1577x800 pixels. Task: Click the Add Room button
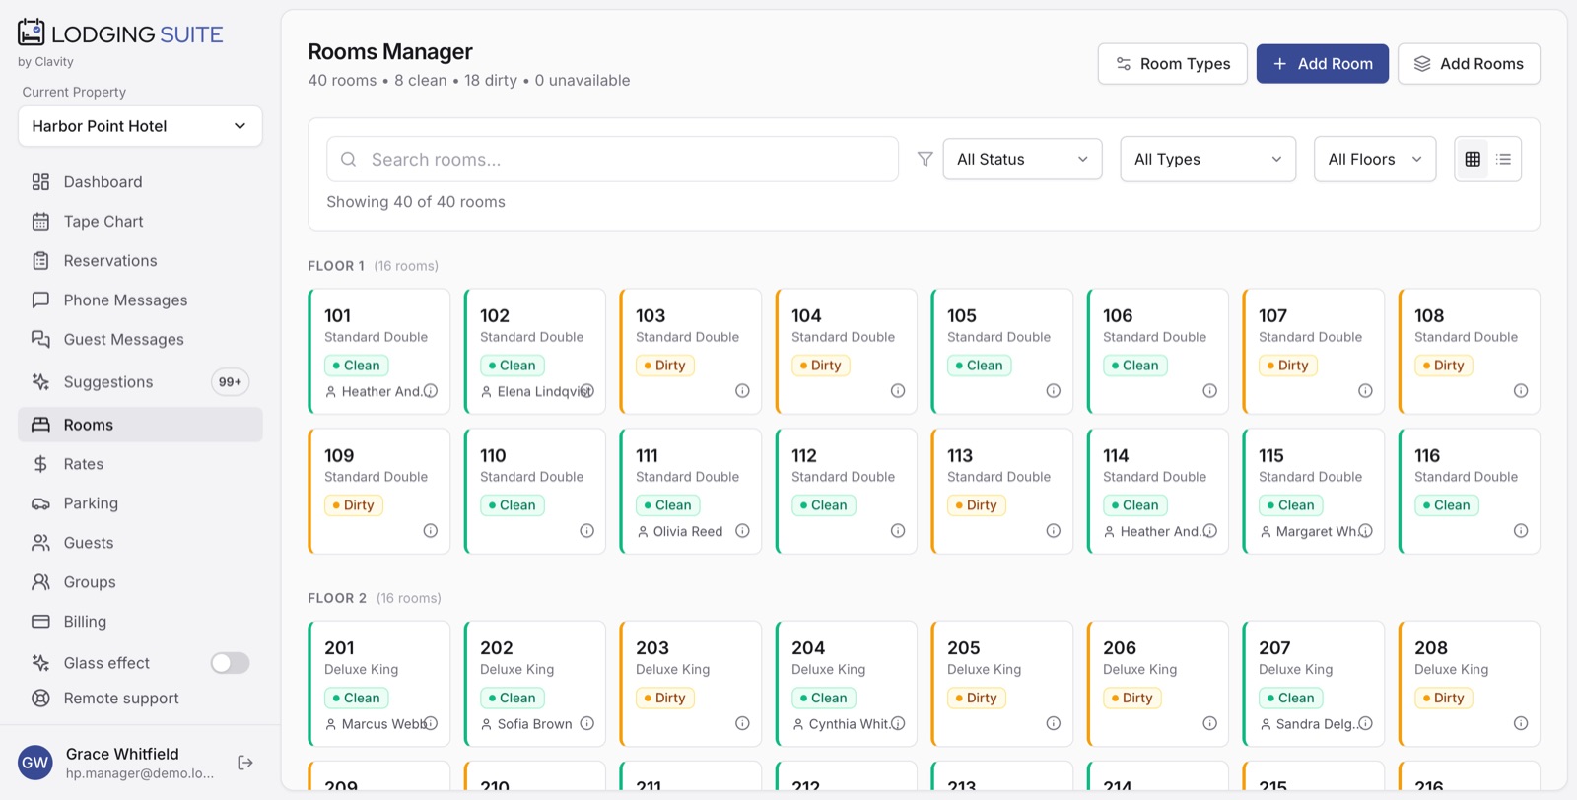[x=1323, y=64]
